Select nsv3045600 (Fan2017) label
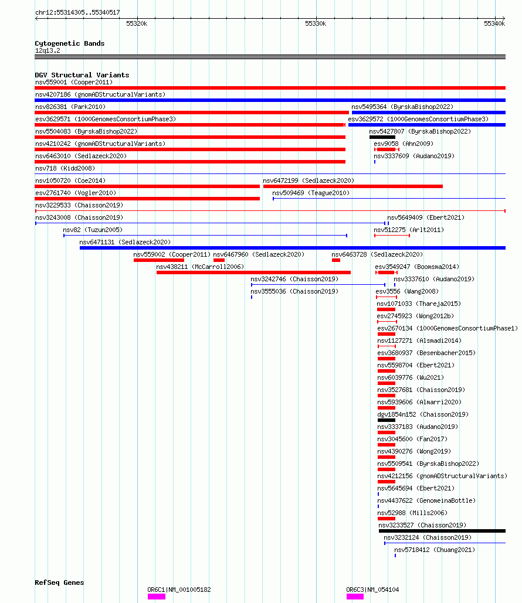 412,439
